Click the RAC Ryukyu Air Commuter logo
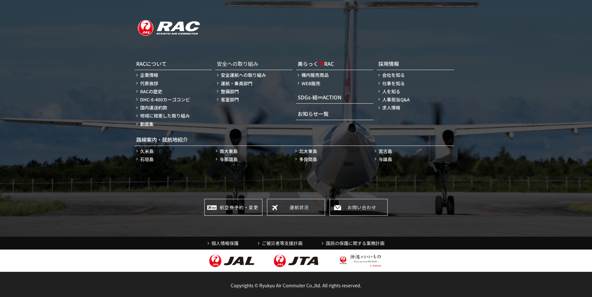Image resolution: width=592 pixels, height=297 pixels. 168,28
